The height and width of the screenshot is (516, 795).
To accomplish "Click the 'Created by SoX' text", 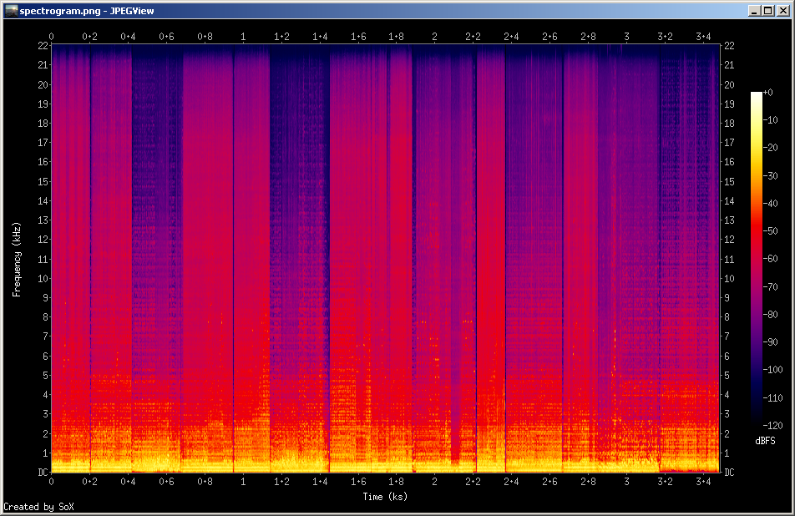I will [x=33, y=507].
